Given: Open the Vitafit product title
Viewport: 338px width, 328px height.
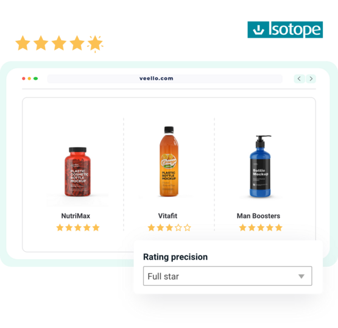Looking at the screenshot, I should click(x=167, y=216).
